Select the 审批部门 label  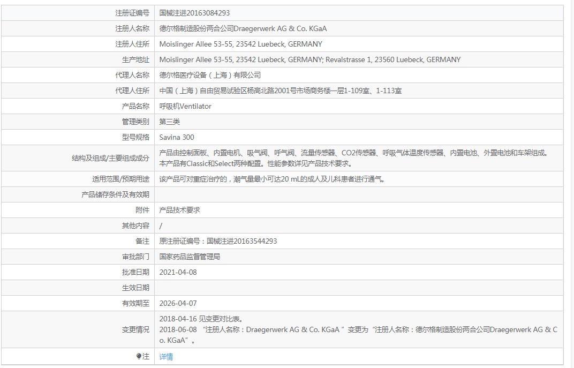pyautogui.click(x=135, y=257)
